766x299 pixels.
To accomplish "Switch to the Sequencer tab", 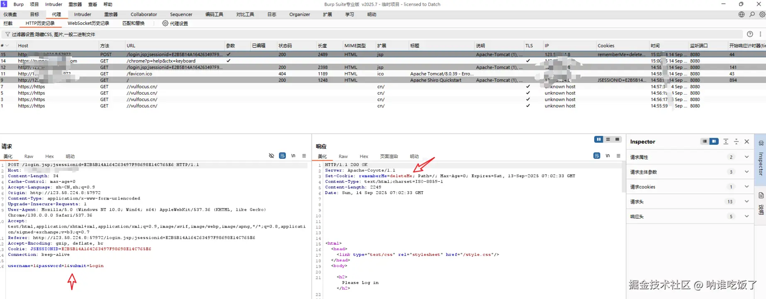I will tap(181, 14).
